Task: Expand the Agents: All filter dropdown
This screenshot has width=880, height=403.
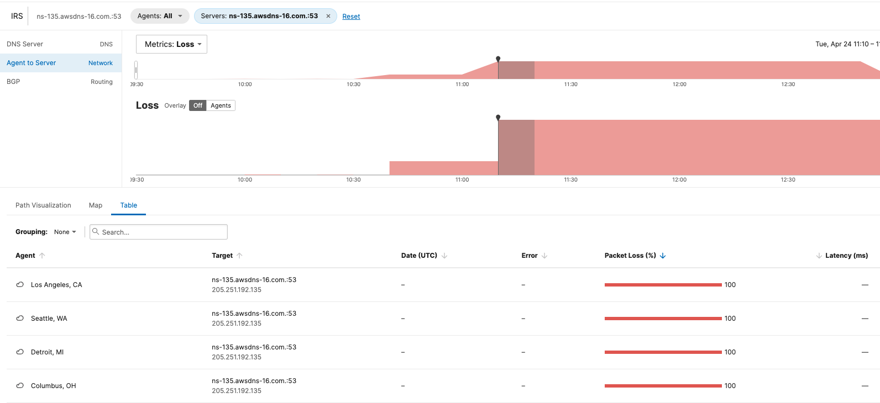Action: click(160, 16)
